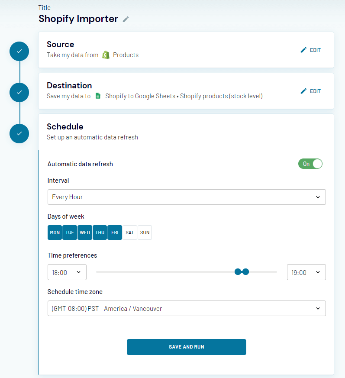The image size is (345, 378).
Task: Click the left handle of time slider
Action: (238, 271)
